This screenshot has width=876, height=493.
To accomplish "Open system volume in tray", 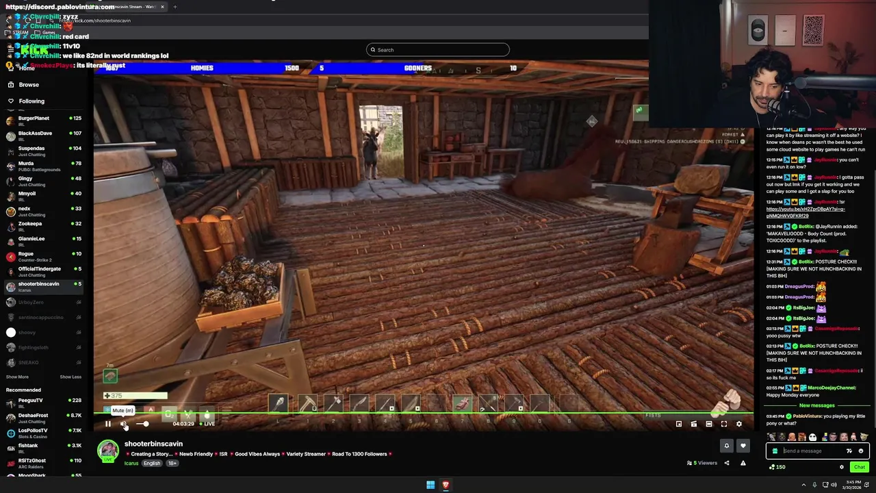I will (x=834, y=485).
